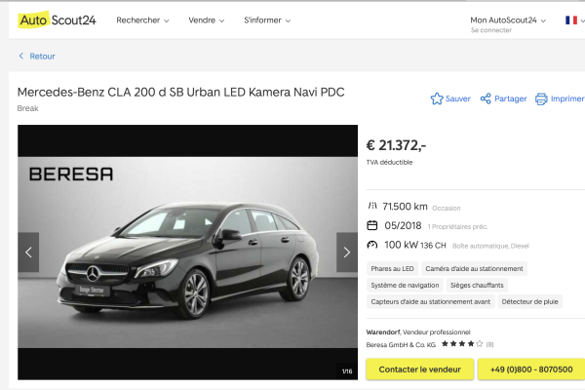585x390 pixels.
Task: Go back with the Retour link
Action: click(42, 56)
